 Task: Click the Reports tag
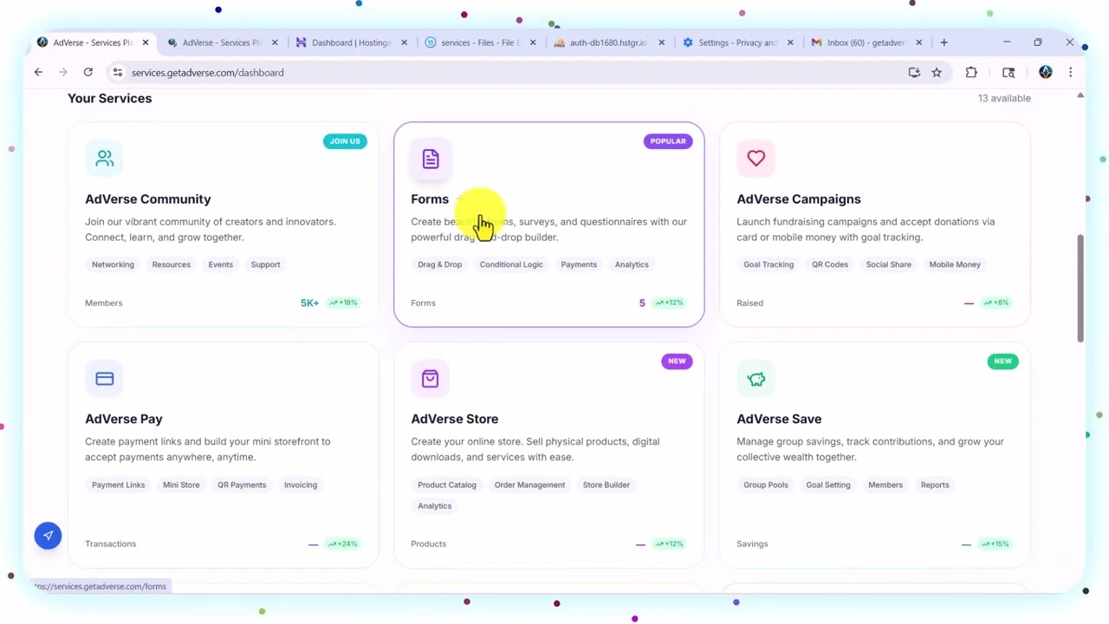(x=935, y=484)
